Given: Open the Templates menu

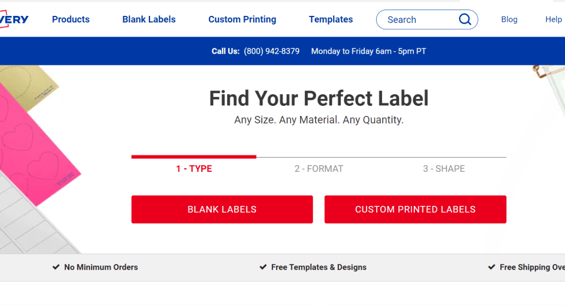Looking at the screenshot, I should pos(331,19).
